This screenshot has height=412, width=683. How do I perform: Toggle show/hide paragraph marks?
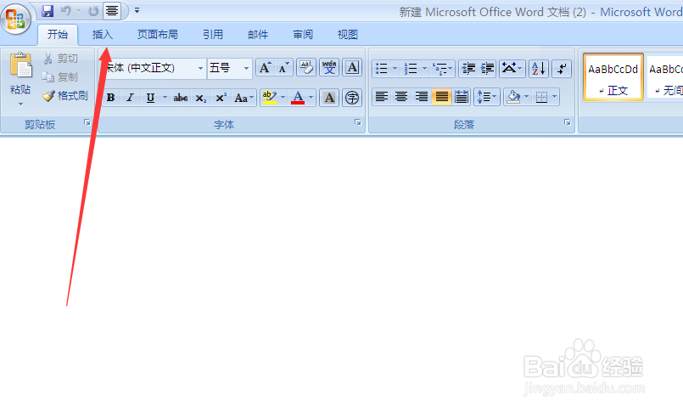point(562,69)
